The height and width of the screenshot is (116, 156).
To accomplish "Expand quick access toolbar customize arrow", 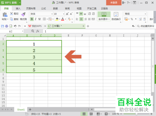I will click(25, 26).
